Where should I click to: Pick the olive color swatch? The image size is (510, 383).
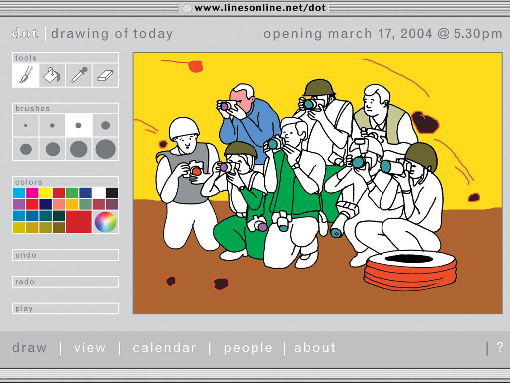click(x=46, y=227)
